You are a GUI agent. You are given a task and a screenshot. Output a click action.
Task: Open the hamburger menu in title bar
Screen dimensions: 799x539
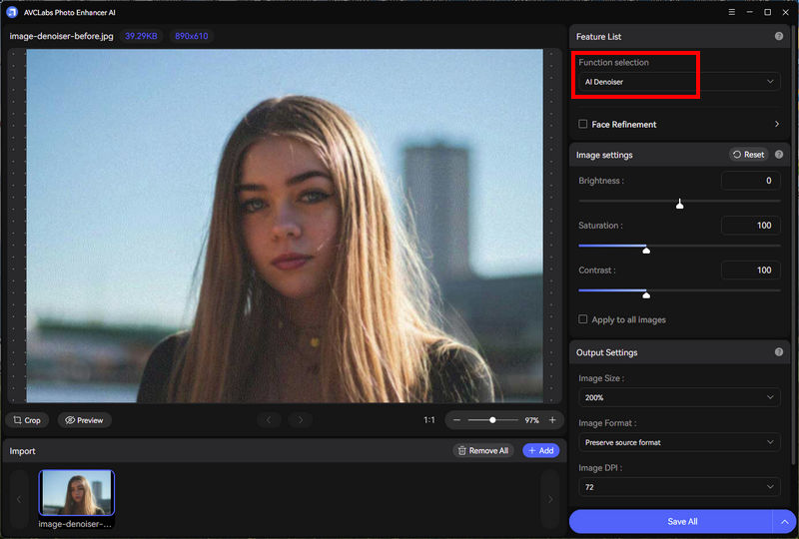732,12
